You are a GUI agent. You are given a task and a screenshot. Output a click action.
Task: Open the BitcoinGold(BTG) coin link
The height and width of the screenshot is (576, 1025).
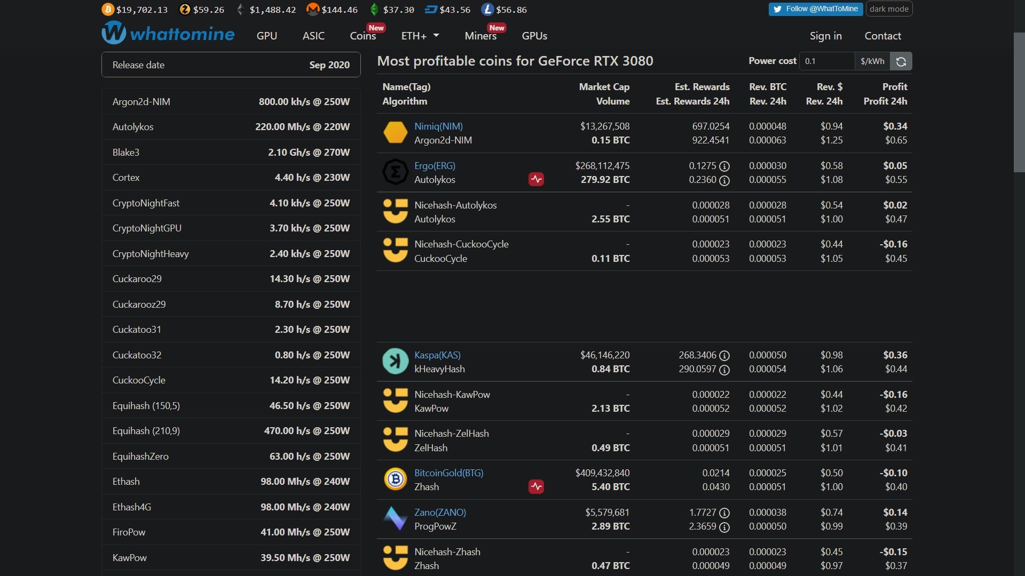click(448, 473)
